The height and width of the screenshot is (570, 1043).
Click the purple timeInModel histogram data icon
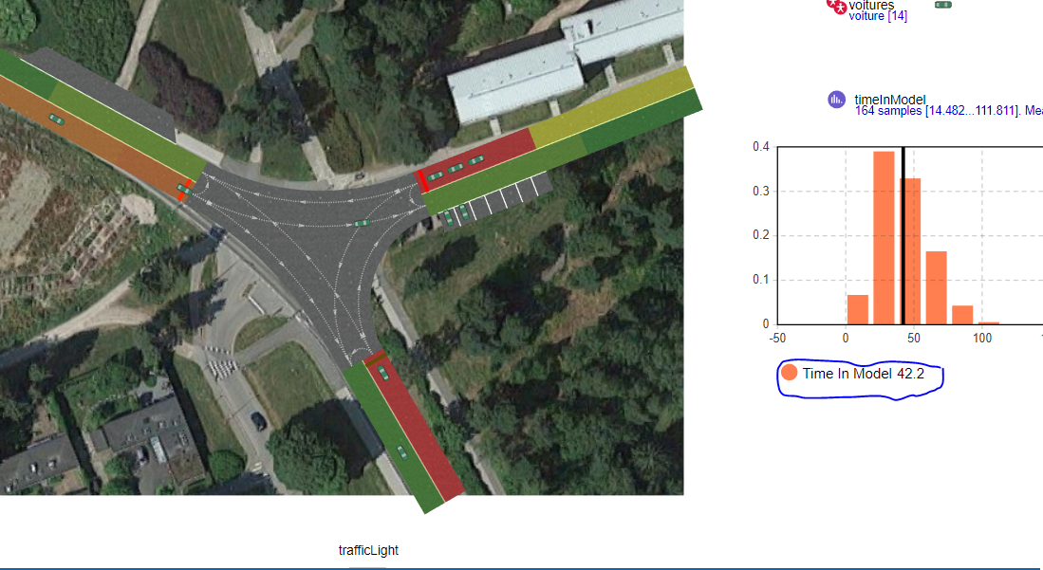tap(836, 100)
